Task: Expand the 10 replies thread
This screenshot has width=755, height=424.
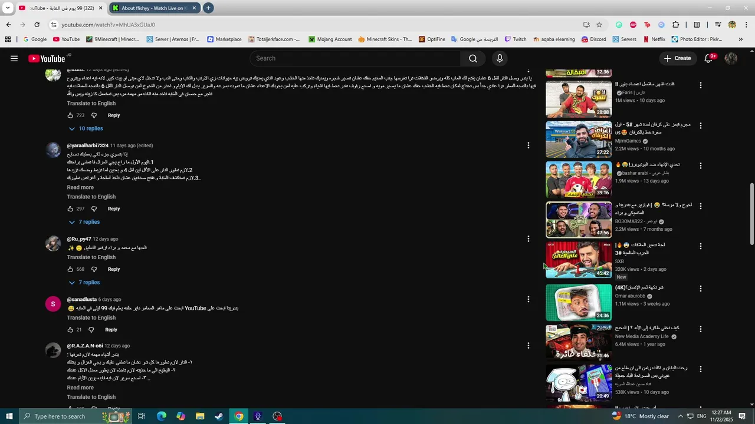Action: (86, 128)
